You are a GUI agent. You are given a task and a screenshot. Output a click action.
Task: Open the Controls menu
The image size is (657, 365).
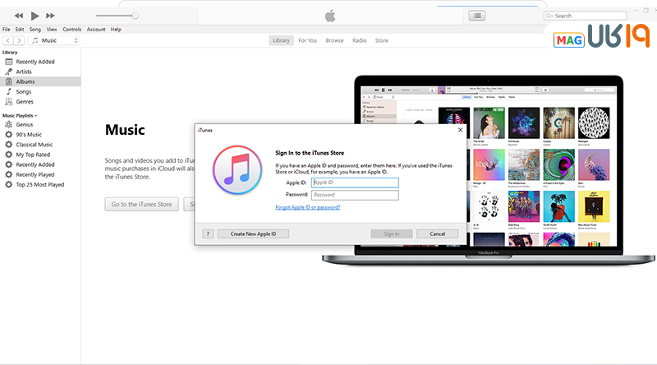(71, 29)
